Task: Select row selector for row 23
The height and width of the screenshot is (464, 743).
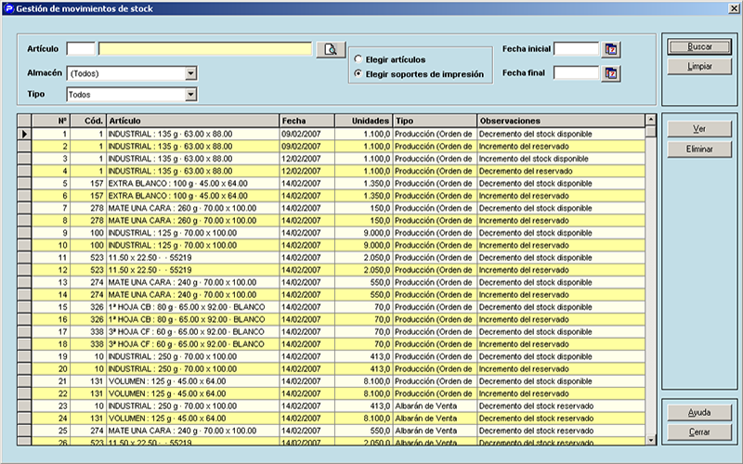Action: pos(25,406)
